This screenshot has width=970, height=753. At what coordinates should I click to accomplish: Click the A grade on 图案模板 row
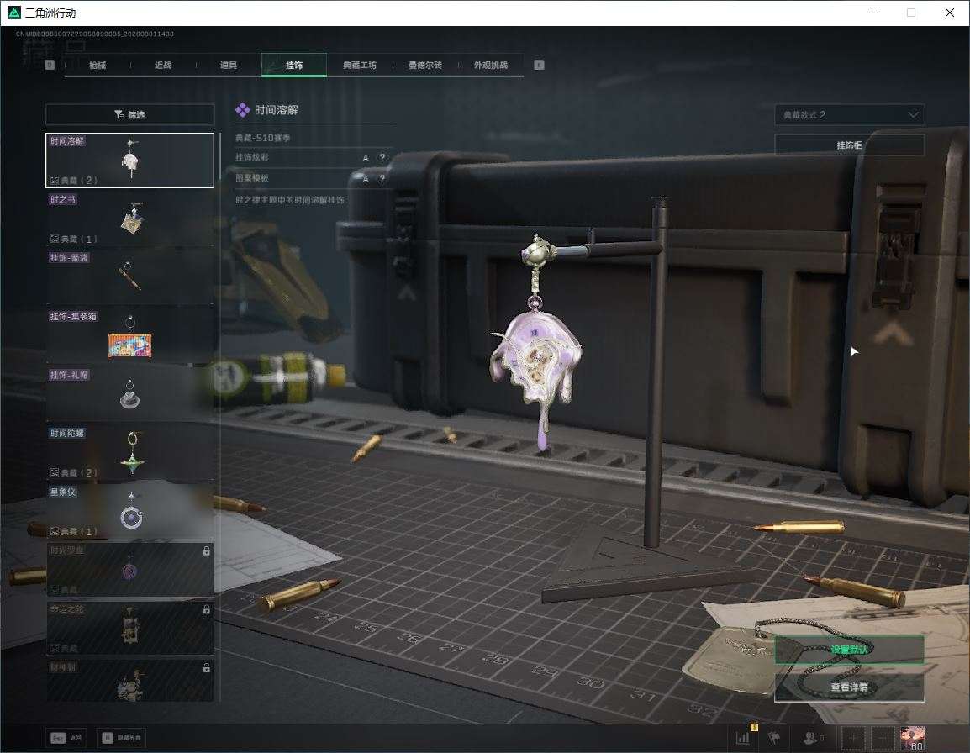[366, 178]
